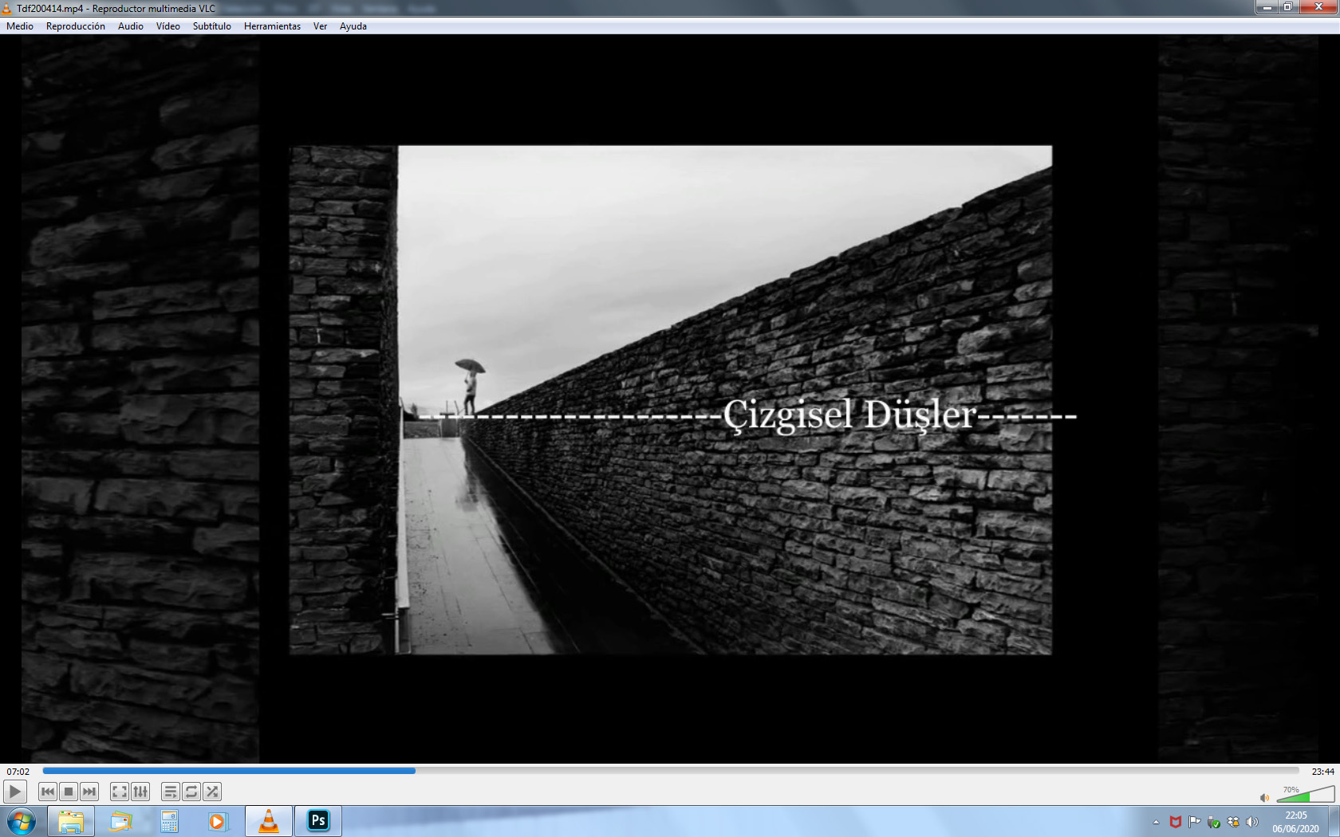Switch to Photoshop in the taskbar
The width and height of the screenshot is (1340, 837).
[x=318, y=820]
